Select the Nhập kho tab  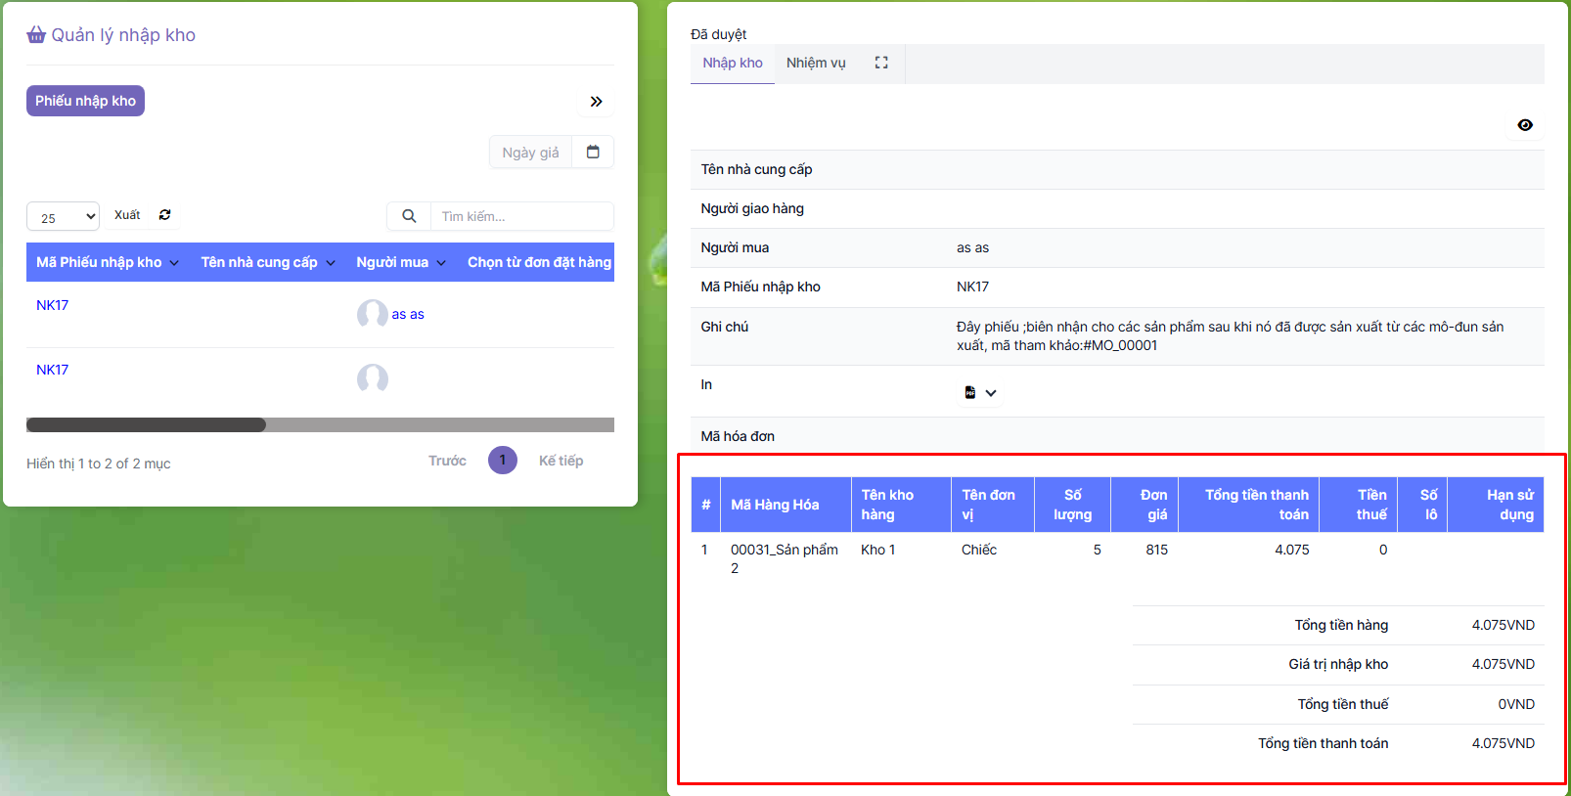[x=732, y=63]
